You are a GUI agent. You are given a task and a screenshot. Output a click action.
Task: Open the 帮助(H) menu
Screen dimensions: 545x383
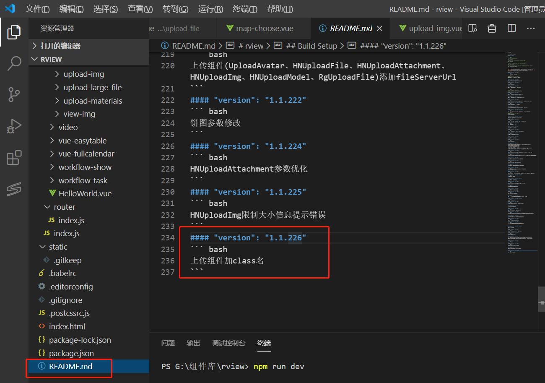[x=280, y=9]
